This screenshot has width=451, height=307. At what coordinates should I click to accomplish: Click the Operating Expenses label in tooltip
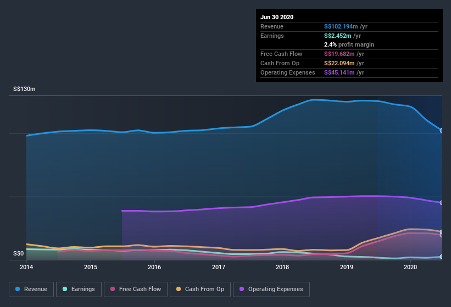coord(288,72)
